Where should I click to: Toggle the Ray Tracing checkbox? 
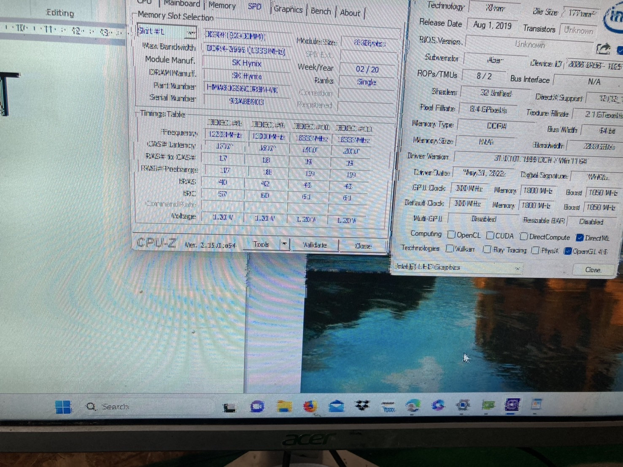(x=487, y=250)
